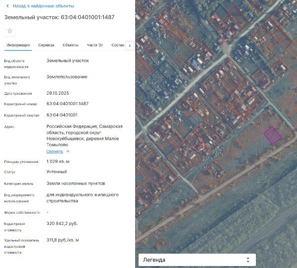Switch to the Информация tab
The width and height of the screenshot is (297, 268).
pyautogui.click(x=18, y=45)
